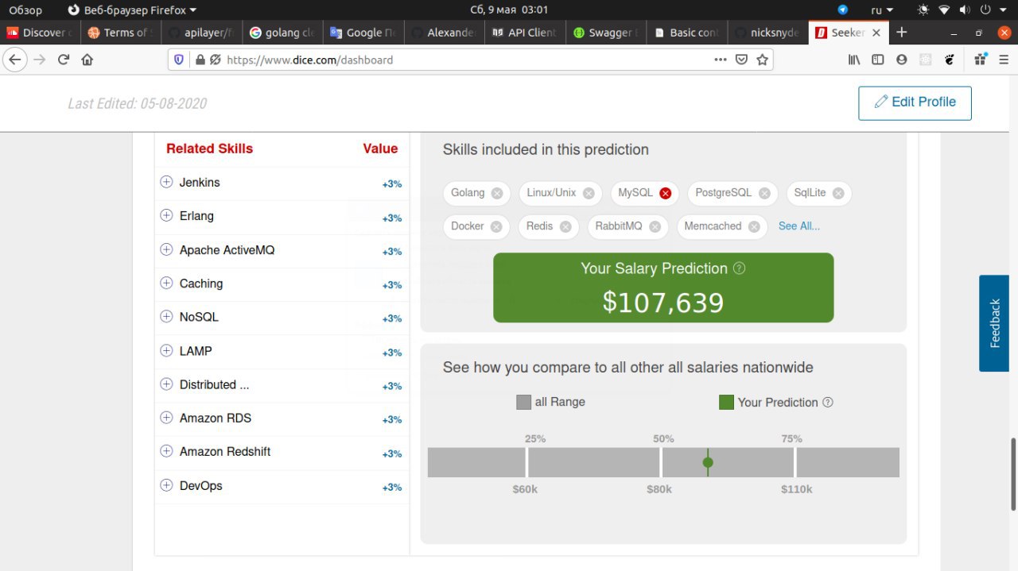Screen dimensions: 1018x571
Task: Open Your Prediction legend help icon
Action: coord(828,402)
